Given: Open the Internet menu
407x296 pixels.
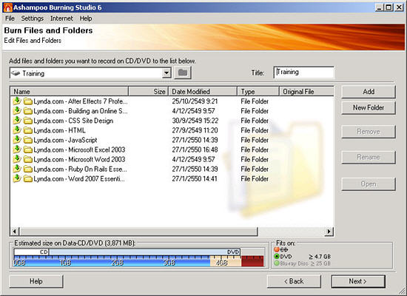Looking at the screenshot, I should [x=61, y=18].
